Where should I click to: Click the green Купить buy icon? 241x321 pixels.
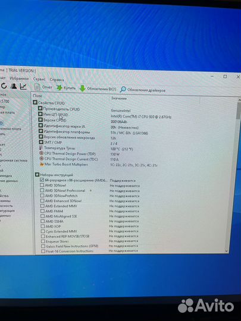tap(60, 87)
